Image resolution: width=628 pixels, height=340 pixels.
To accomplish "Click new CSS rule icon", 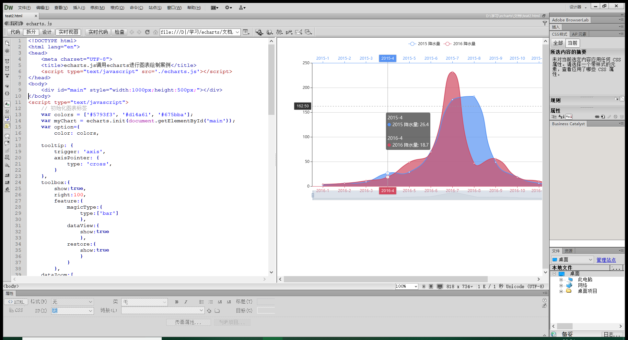I will [x=603, y=116].
